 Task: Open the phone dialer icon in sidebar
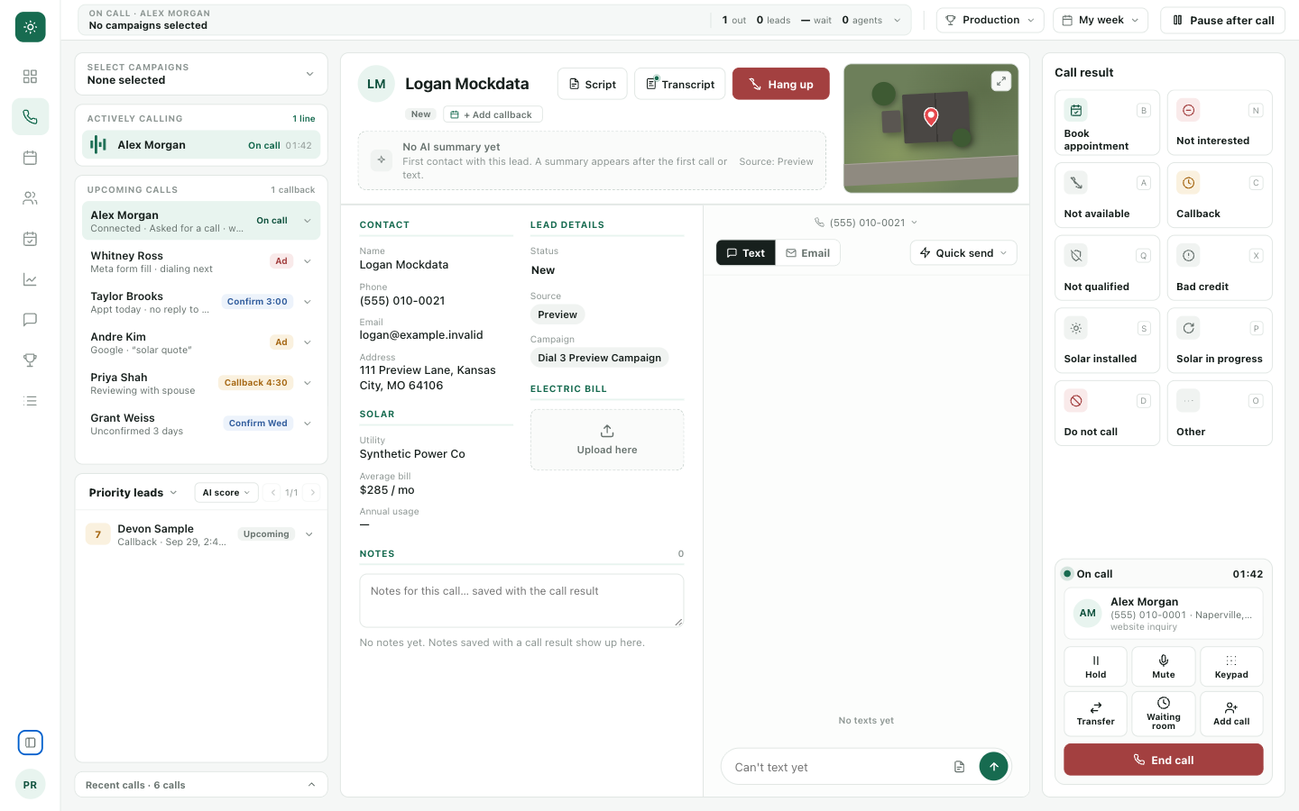click(30, 117)
